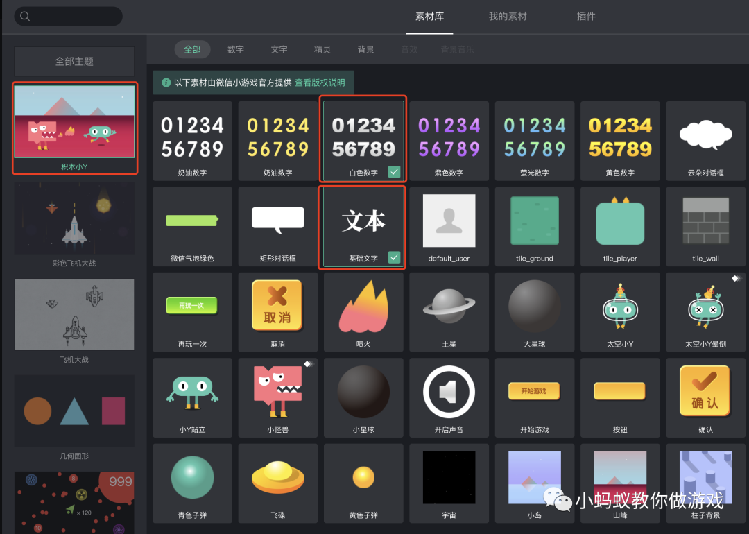Select the tile_wall brick asset
Image resolution: width=749 pixels, height=534 pixels.
[x=705, y=226]
